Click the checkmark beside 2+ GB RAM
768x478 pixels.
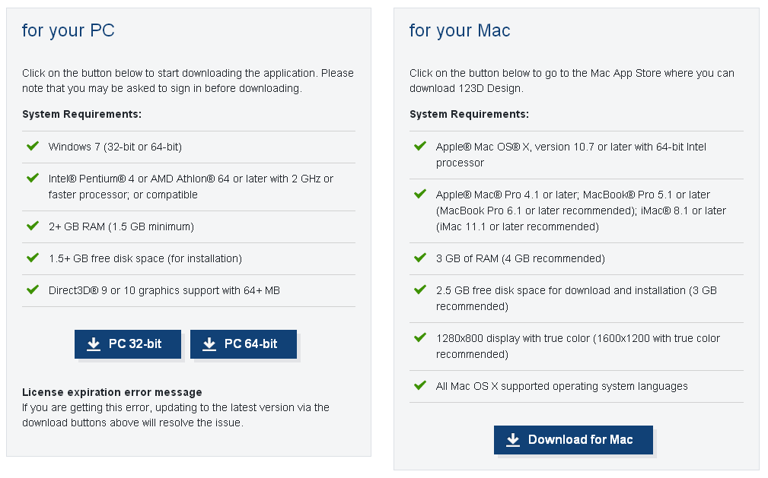33,226
